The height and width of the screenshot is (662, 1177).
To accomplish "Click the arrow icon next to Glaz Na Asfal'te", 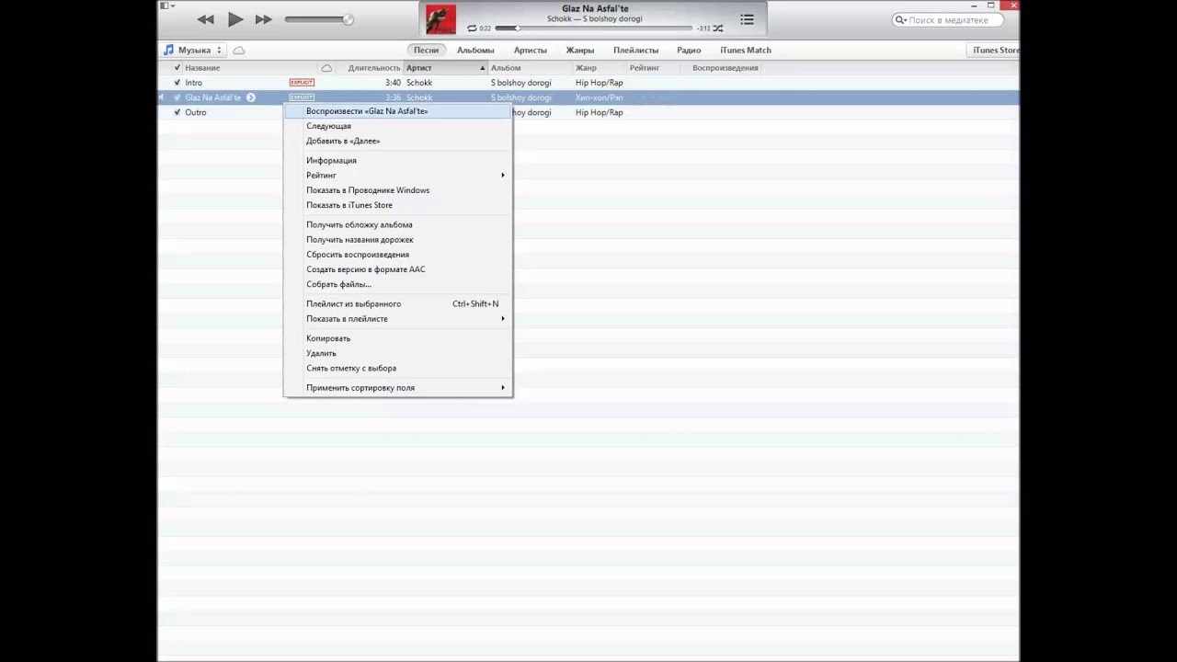I will coord(250,97).
